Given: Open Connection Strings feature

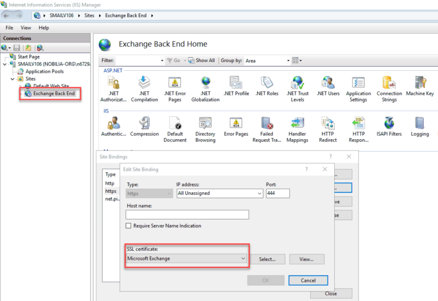Looking at the screenshot, I should (x=389, y=89).
